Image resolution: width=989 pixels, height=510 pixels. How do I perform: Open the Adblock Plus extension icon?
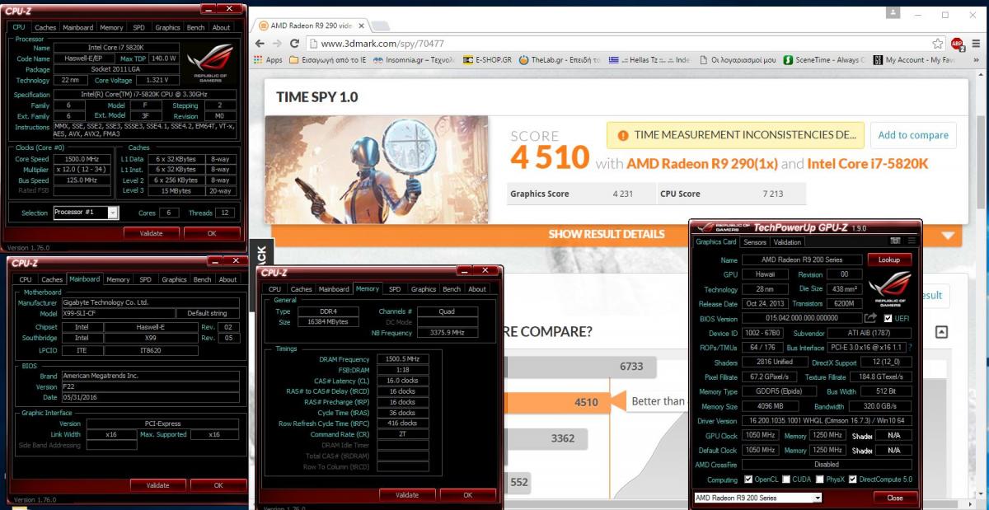[958, 44]
